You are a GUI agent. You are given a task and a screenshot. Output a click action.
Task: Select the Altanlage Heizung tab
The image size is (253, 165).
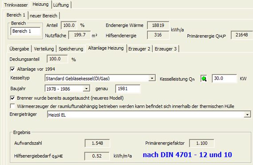click(106, 48)
